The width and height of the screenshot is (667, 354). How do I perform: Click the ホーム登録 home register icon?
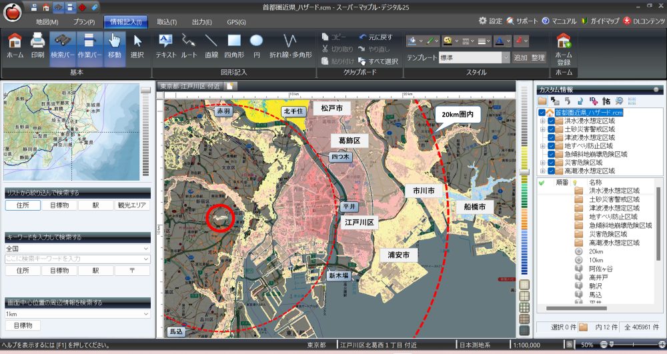pyautogui.click(x=564, y=46)
